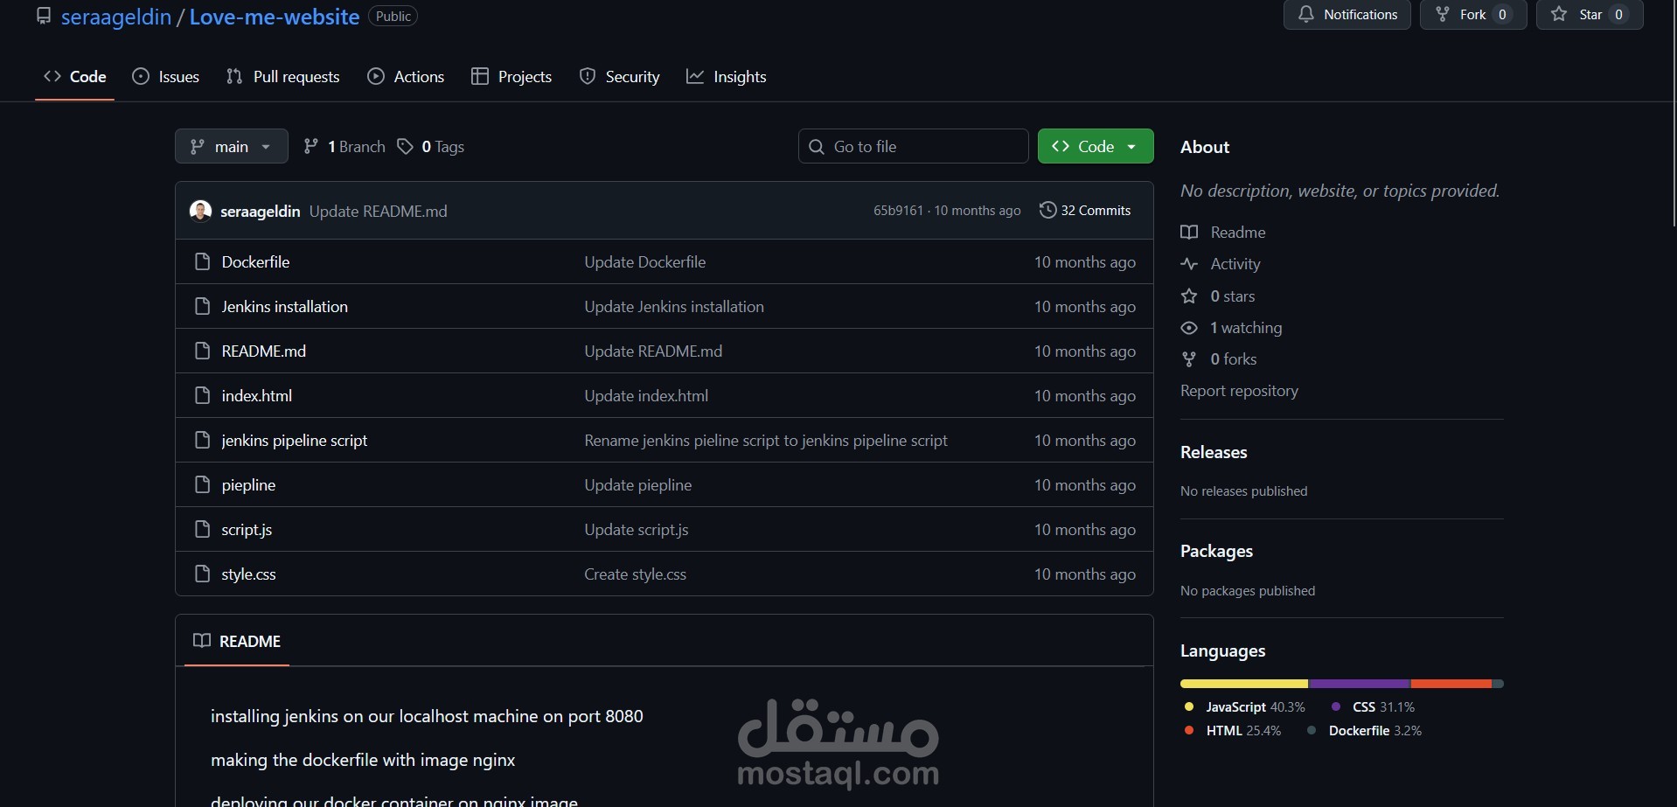Click the purple CSS segment of languages bar
This screenshot has height=807, width=1677.
[x=1360, y=684]
